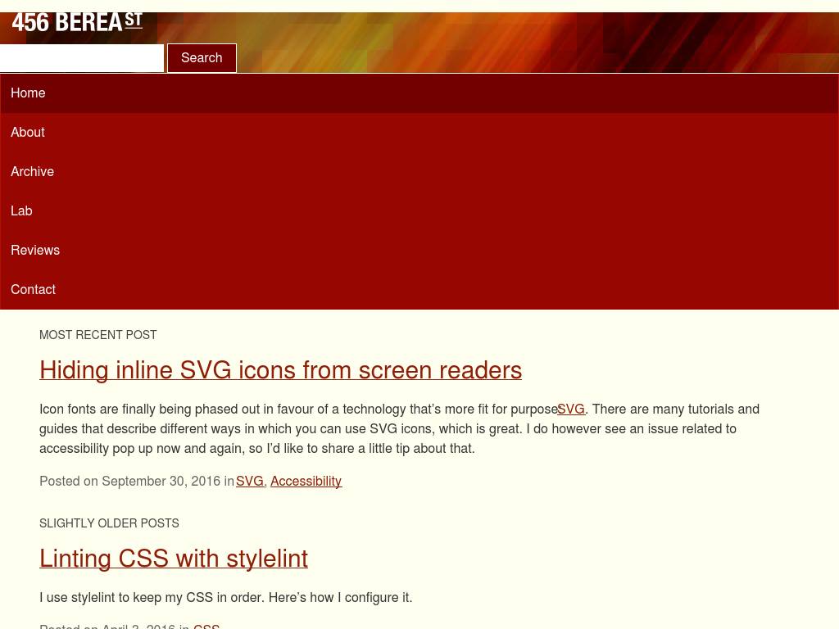Open the SVG category link after the date

click(250, 482)
